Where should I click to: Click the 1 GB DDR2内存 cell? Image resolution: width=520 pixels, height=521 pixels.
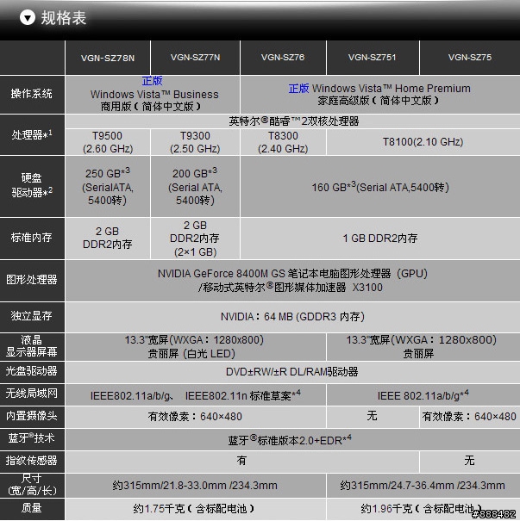[380, 239]
